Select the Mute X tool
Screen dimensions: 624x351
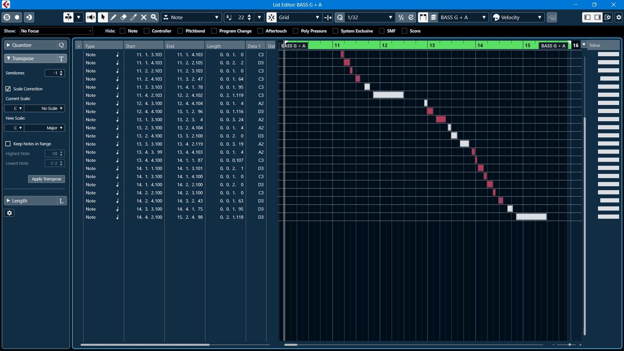click(144, 17)
